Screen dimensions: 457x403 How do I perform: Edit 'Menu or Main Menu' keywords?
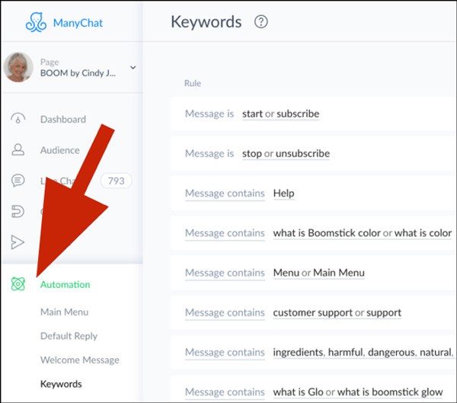[x=319, y=273]
